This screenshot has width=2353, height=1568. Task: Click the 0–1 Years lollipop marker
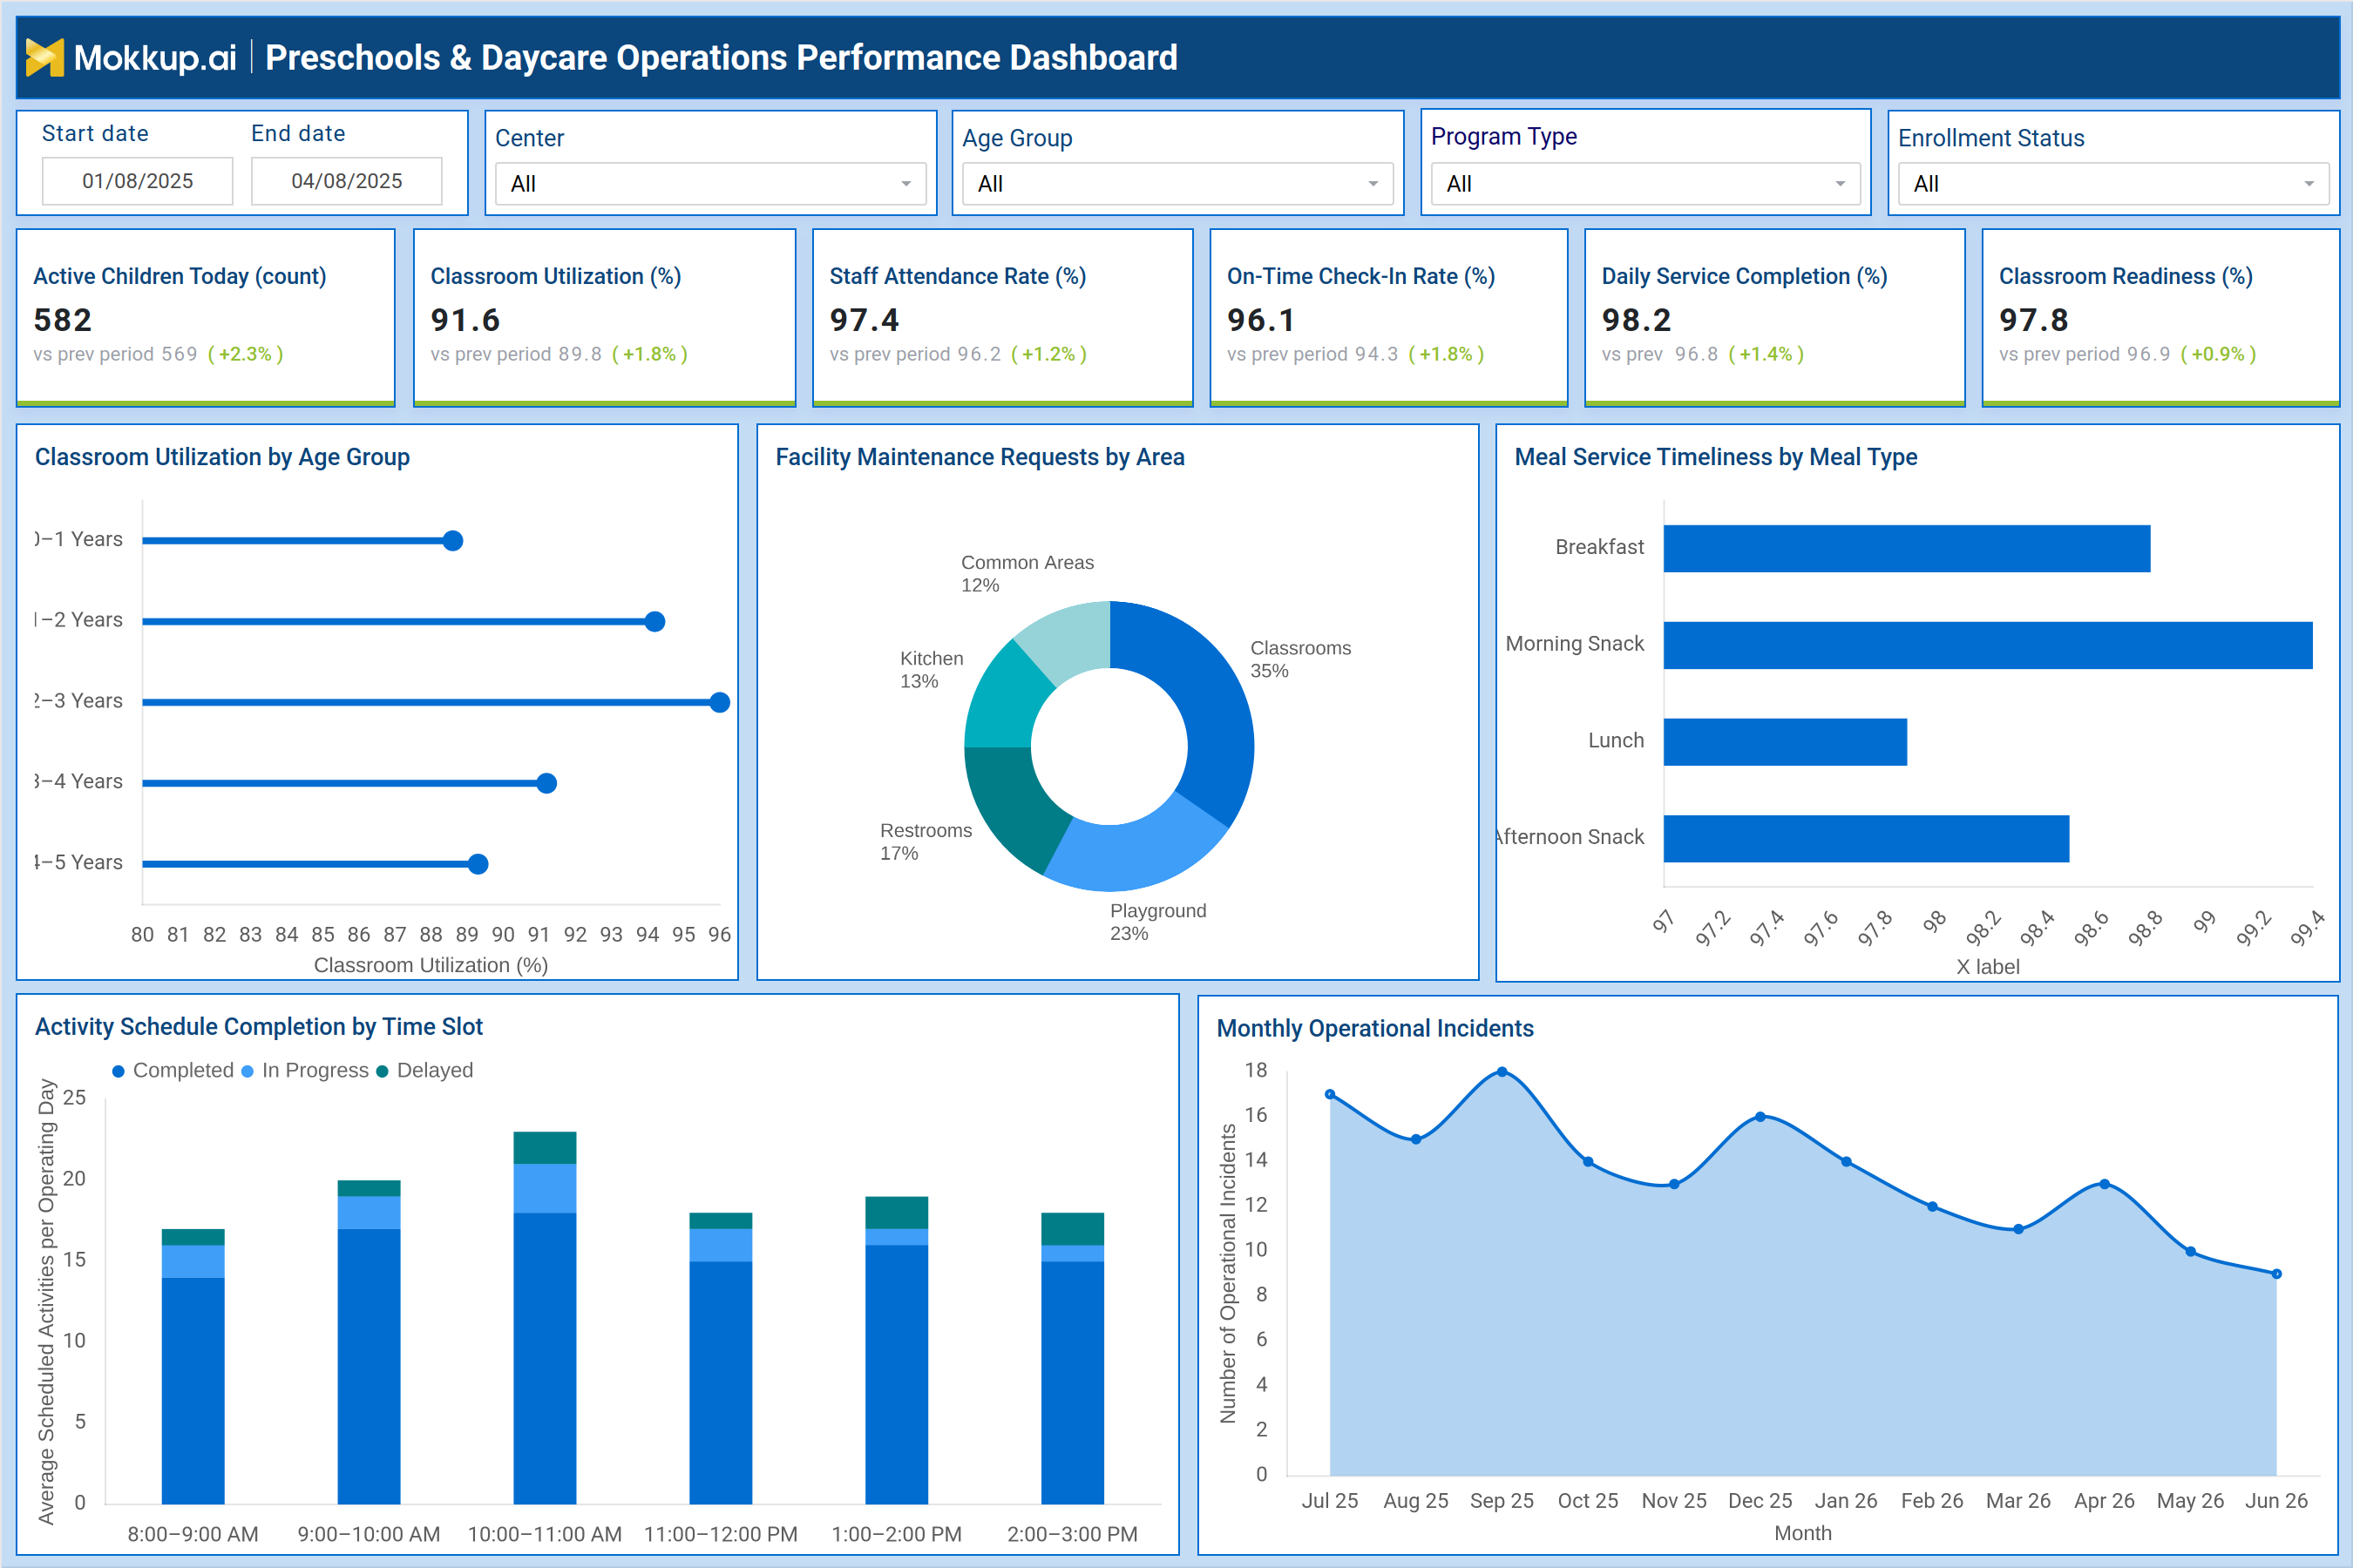(453, 541)
